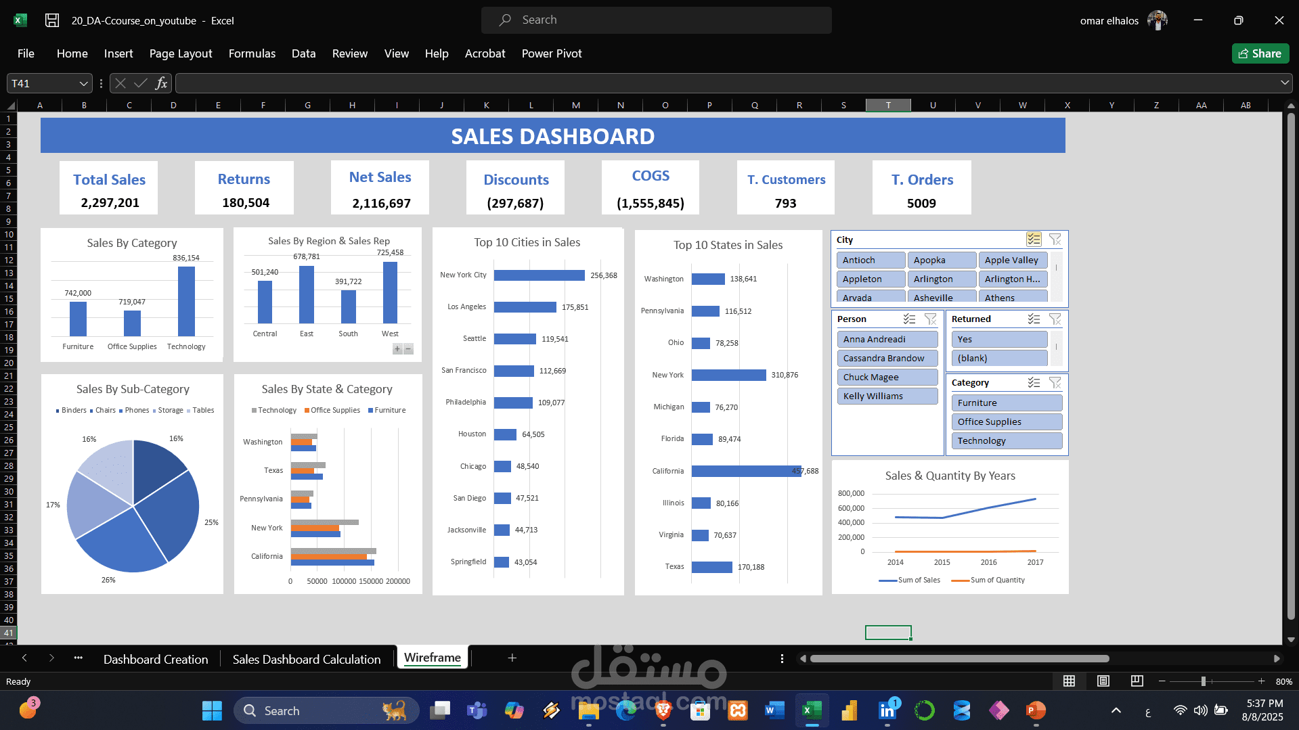Click the horizontal scrollbar thumb
The height and width of the screenshot is (730, 1299).
click(x=959, y=658)
